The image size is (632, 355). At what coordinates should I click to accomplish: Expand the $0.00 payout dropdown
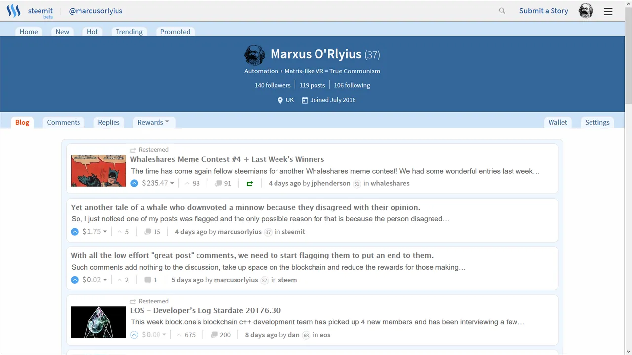(x=154, y=335)
